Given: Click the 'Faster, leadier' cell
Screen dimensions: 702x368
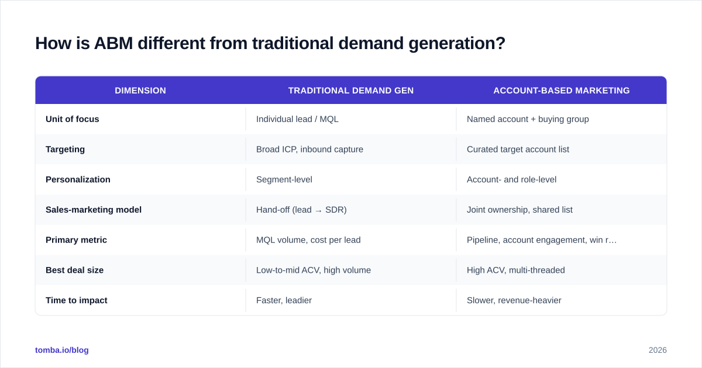Looking at the screenshot, I should pos(284,300).
